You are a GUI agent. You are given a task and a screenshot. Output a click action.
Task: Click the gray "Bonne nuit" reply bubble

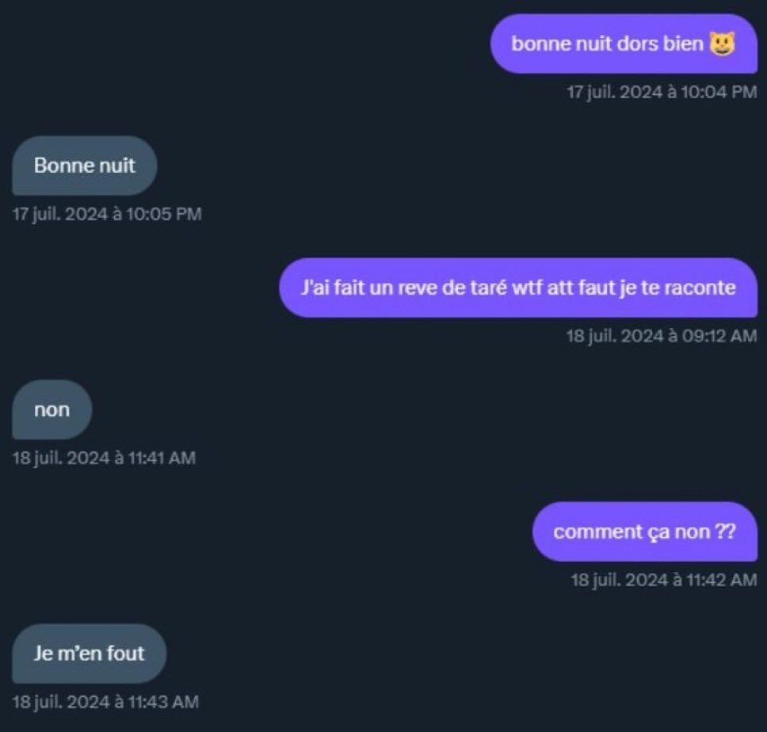pyautogui.click(x=85, y=166)
